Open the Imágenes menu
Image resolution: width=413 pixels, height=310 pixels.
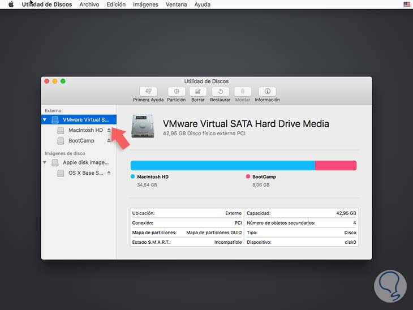click(145, 5)
